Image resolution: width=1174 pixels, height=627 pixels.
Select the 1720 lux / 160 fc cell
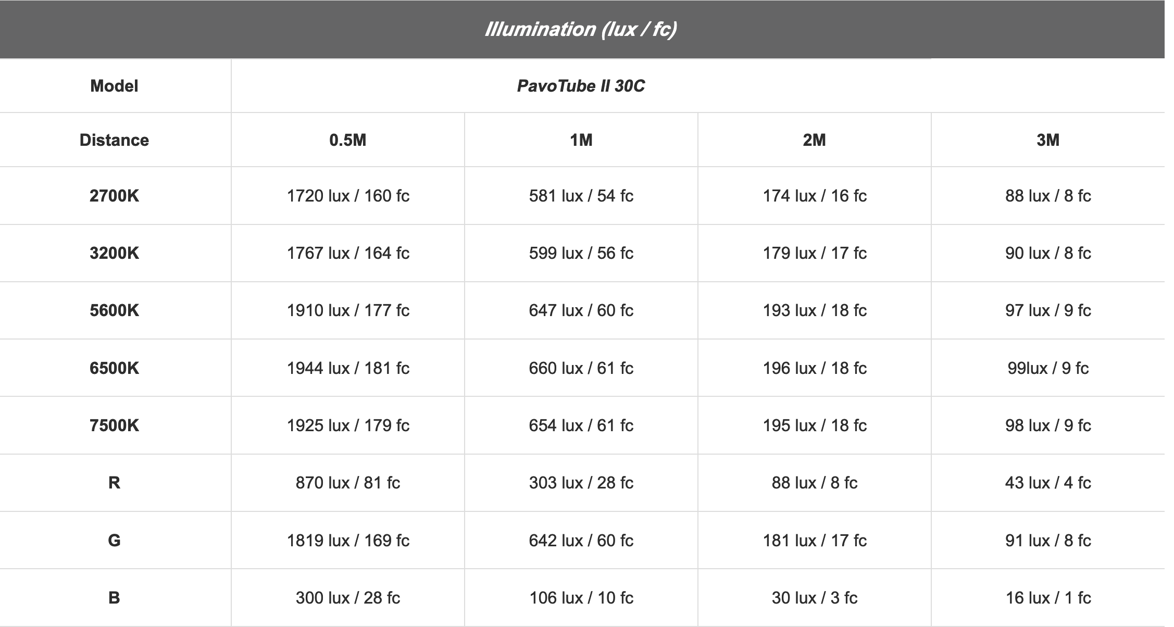point(348,196)
